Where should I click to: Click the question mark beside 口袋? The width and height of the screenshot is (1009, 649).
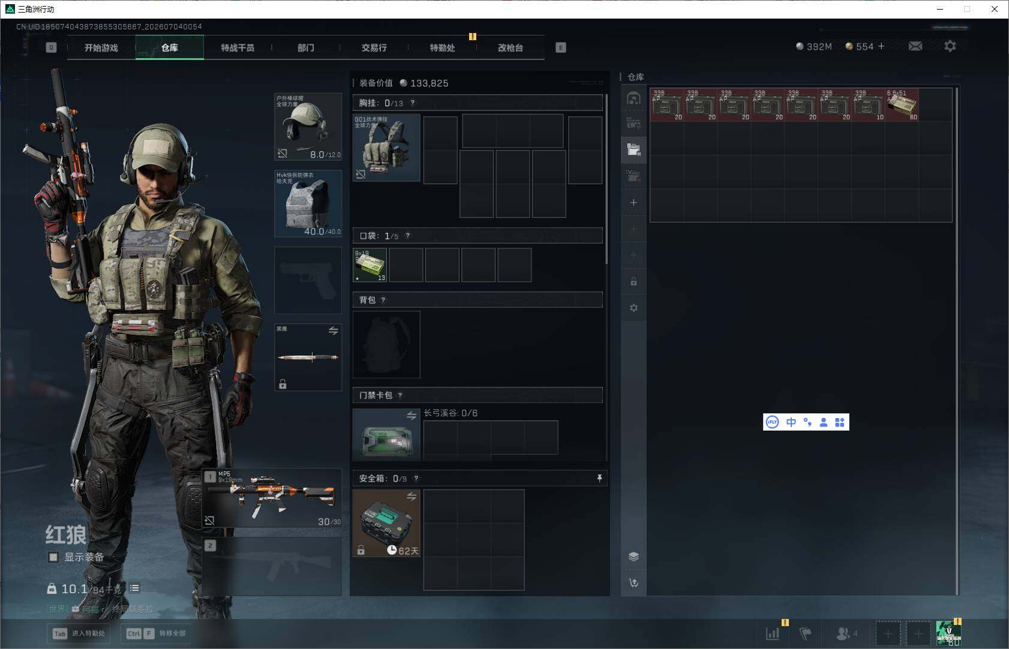[x=408, y=236]
